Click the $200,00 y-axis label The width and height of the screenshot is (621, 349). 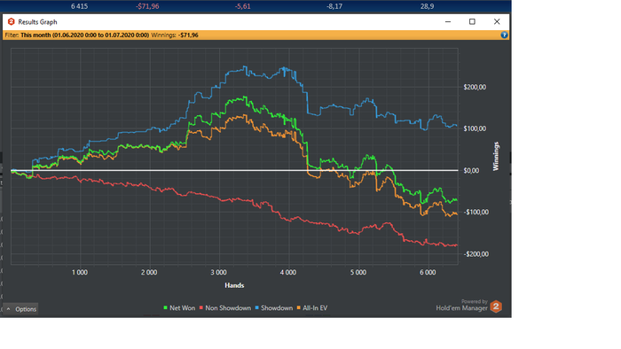coord(475,87)
